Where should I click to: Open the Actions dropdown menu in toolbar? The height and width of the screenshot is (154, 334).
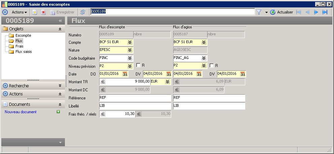coord(19,12)
